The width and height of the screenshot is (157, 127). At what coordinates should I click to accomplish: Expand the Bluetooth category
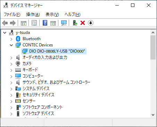coord(11,39)
